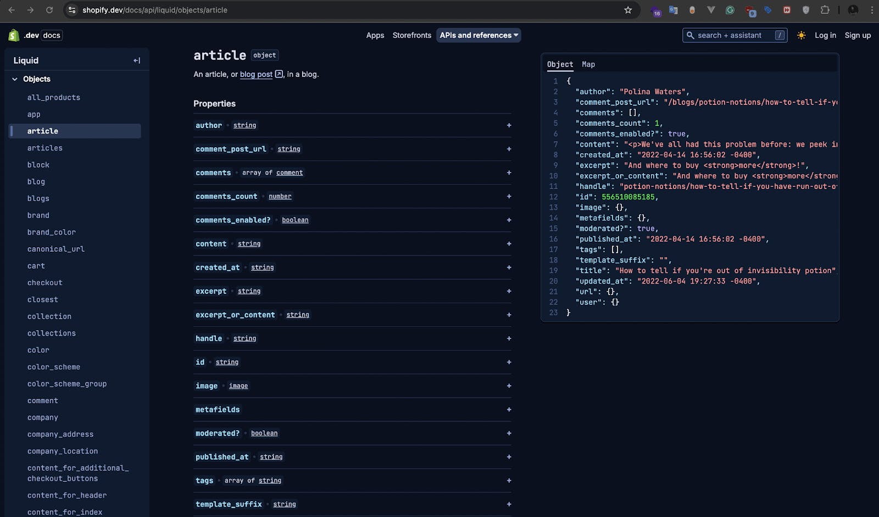Reload the page in browser
The image size is (879, 517).
pos(49,10)
